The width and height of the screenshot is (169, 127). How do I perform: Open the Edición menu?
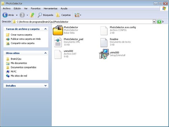(17, 8)
